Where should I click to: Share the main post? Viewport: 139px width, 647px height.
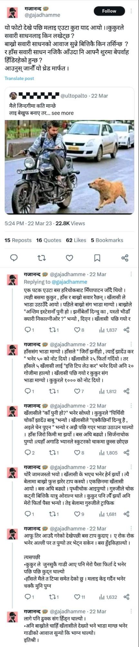pyautogui.click(x=125, y=258)
